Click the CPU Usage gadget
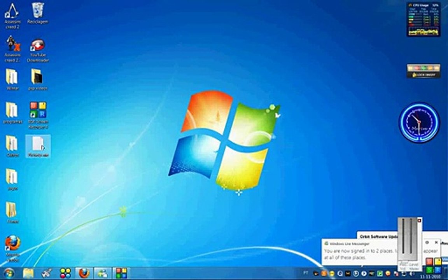The width and height of the screenshot is (448, 280). [423, 19]
